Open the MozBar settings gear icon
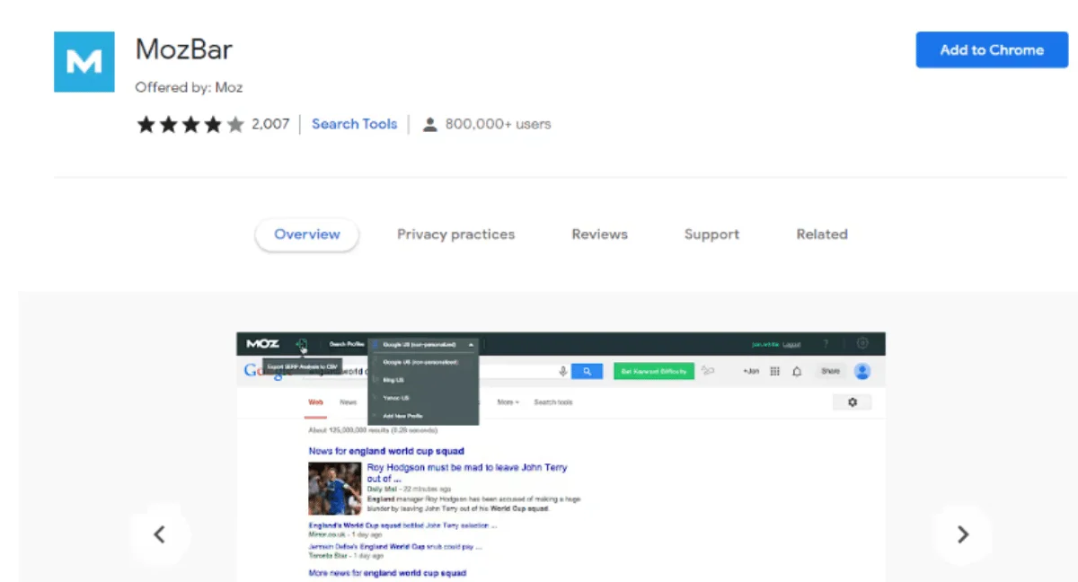 [x=861, y=342]
